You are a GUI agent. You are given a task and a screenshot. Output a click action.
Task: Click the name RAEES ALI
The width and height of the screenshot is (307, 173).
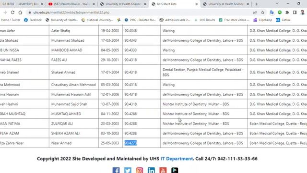pyautogui.click(x=59, y=60)
